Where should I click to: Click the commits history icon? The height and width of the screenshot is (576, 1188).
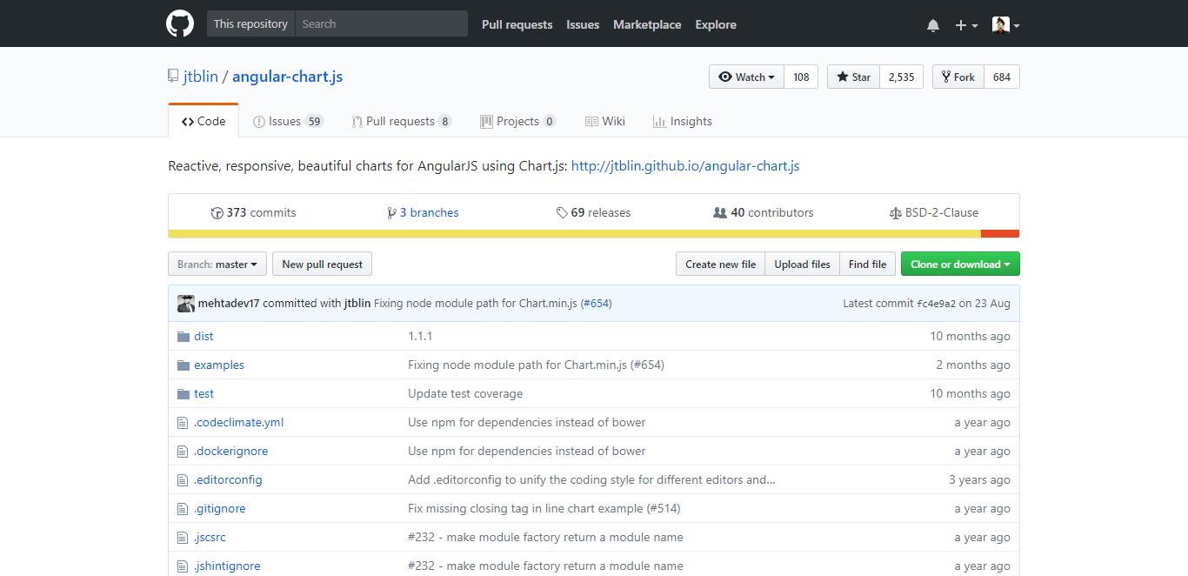(217, 213)
